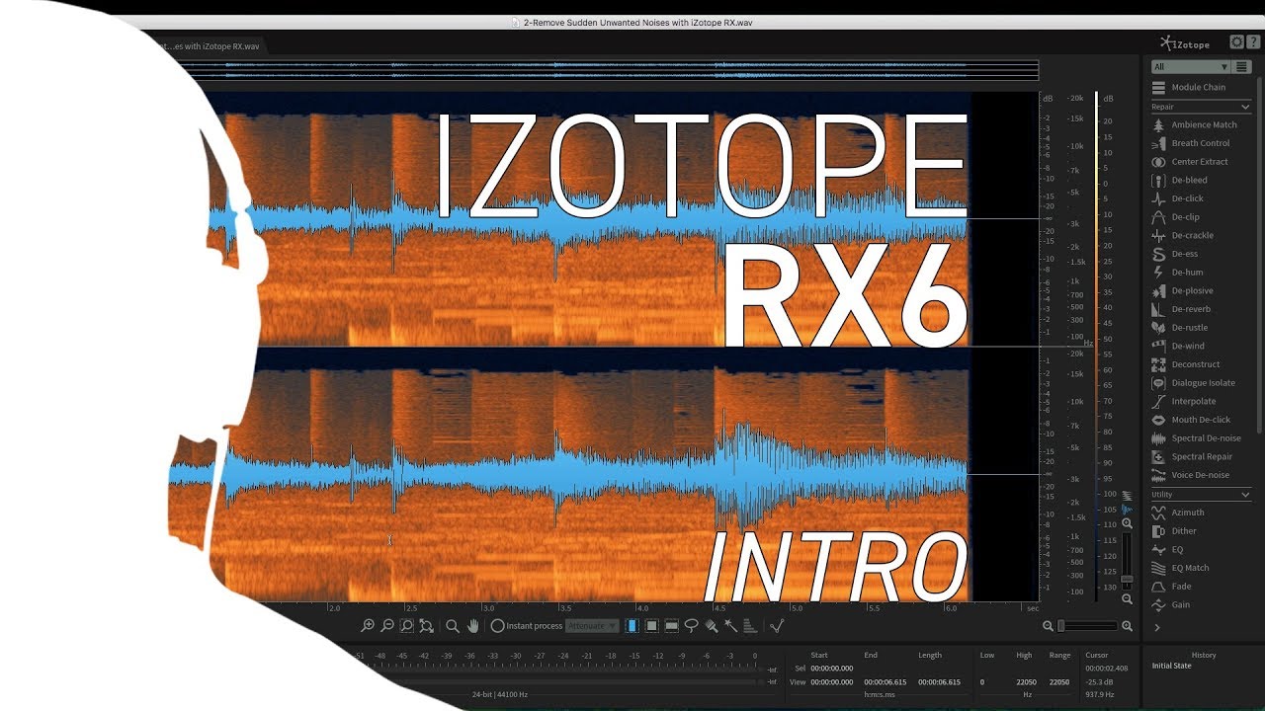The image size is (1265, 711).
Task: Select the Zoom tool magnifier
Action: click(x=453, y=626)
